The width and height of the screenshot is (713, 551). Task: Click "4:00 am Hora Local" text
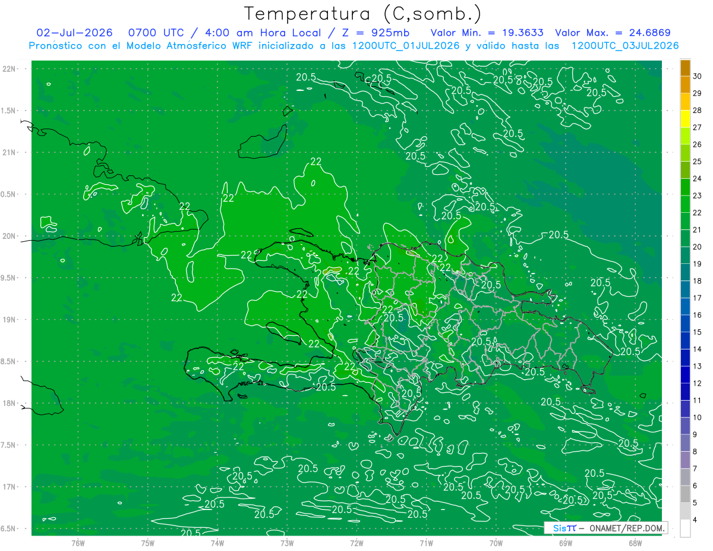pos(263,33)
